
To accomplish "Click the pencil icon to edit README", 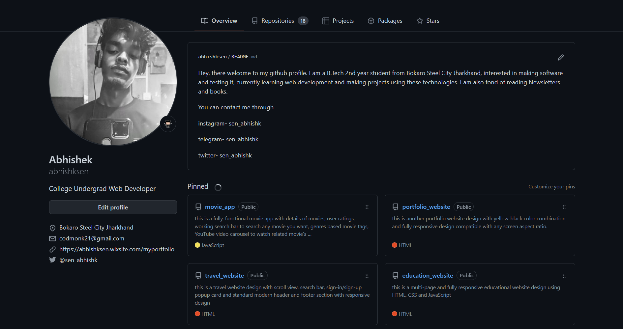I will click(x=561, y=57).
